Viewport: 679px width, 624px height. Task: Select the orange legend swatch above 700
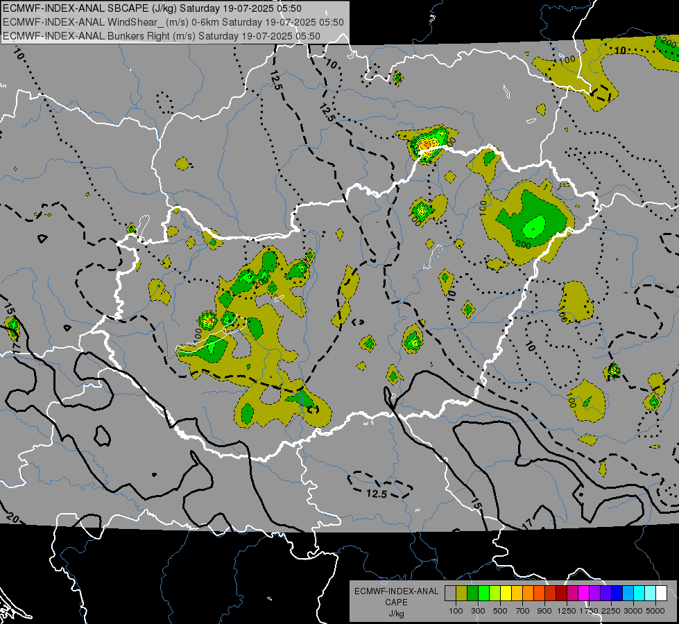click(x=528, y=593)
